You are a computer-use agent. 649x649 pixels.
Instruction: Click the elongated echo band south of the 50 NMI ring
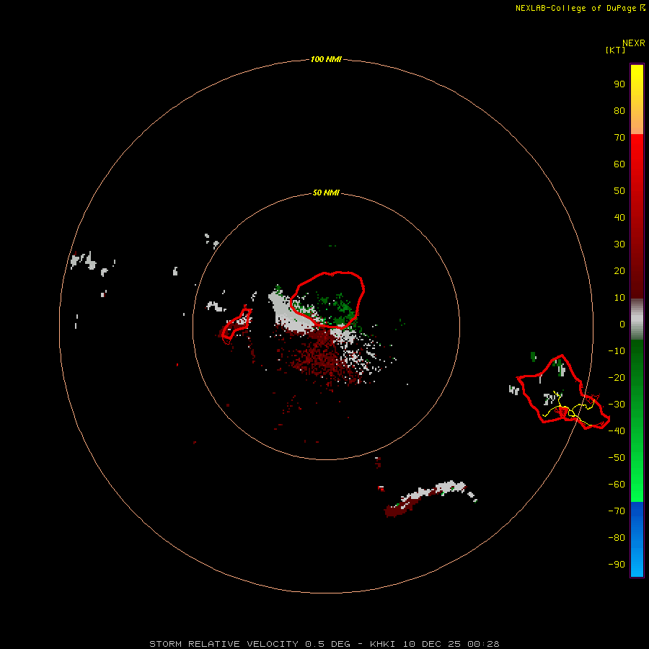point(431,499)
